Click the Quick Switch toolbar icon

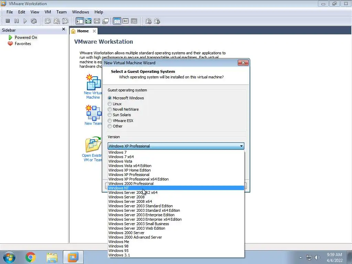[x=88, y=21]
